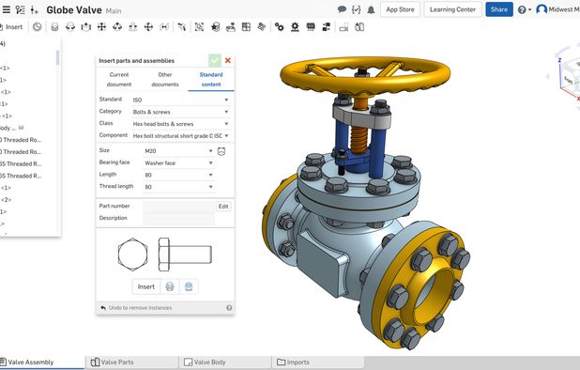Open notifications bell
Screen dimensions: 580x370
coord(371,10)
